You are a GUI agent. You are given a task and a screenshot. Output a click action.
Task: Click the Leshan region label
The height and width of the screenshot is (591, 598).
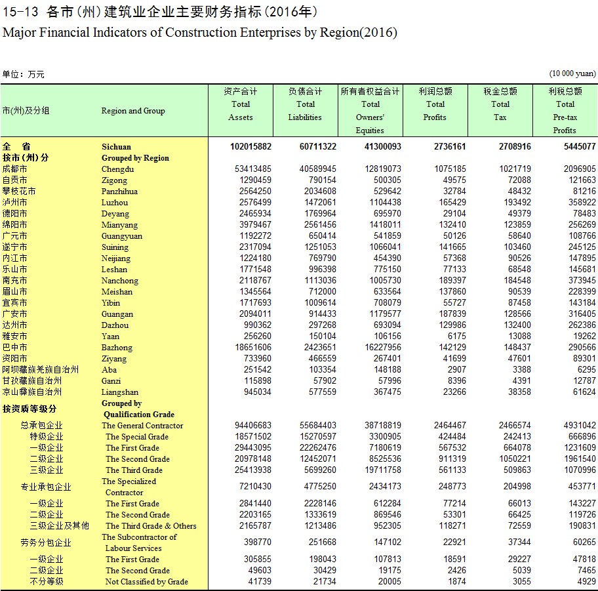tap(114, 270)
